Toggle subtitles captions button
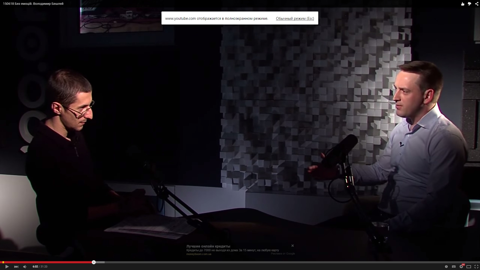 (x=454, y=267)
